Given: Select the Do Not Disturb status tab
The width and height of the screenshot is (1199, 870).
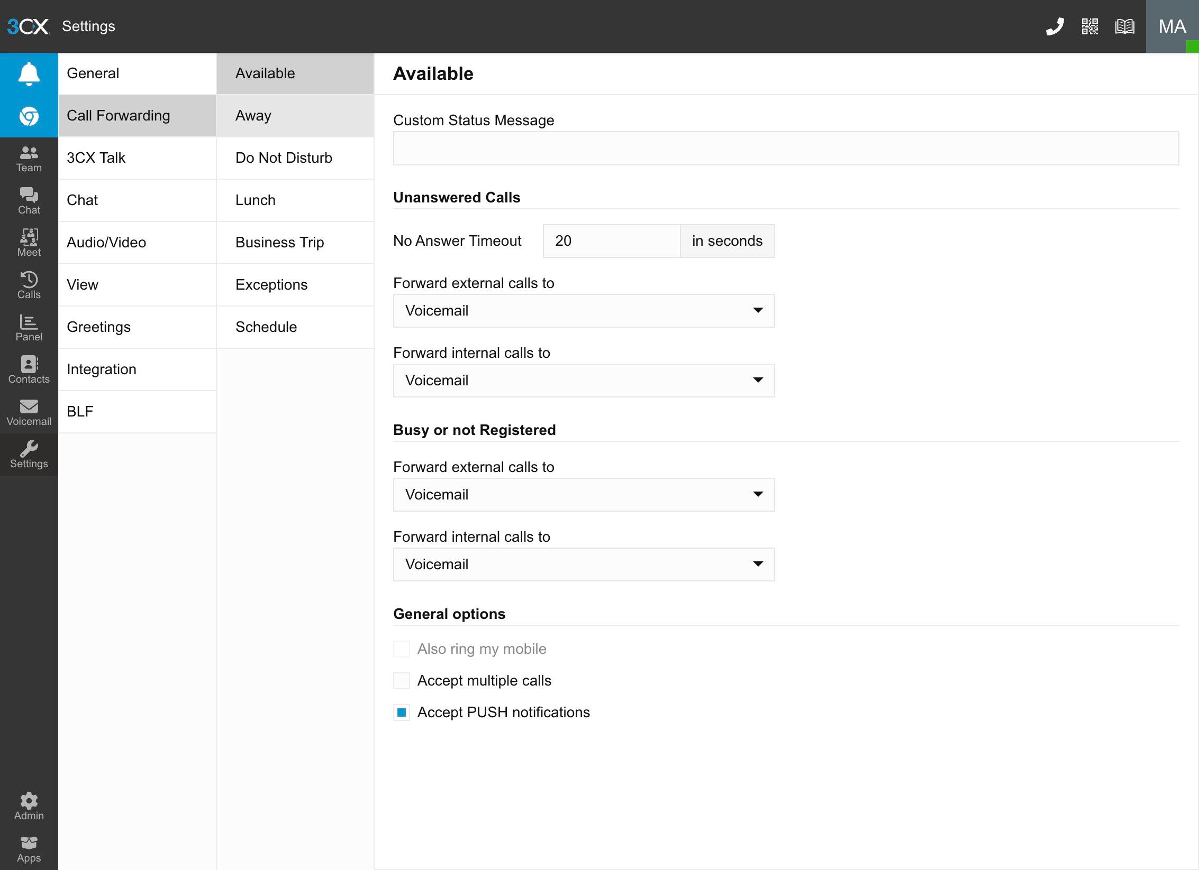Looking at the screenshot, I should coord(295,158).
